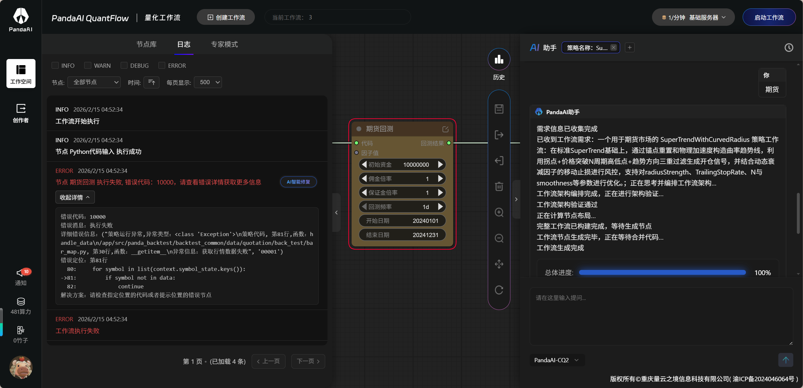Decrease 初始资金 with left arrow
Image resolution: width=803 pixels, height=388 pixels.
click(x=364, y=164)
